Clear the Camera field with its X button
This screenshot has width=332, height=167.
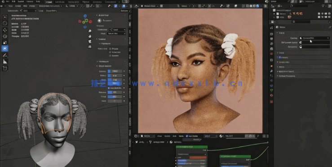coord(328,38)
